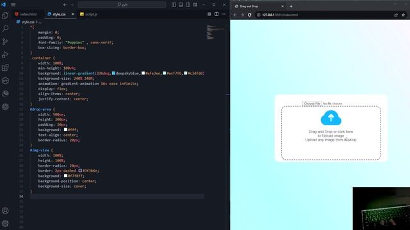The image size is (410, 230).
Task: Click the share icon in the browser address bar
Action: click(396, 15)
